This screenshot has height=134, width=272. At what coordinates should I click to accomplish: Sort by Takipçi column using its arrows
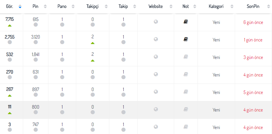(106, 6)
